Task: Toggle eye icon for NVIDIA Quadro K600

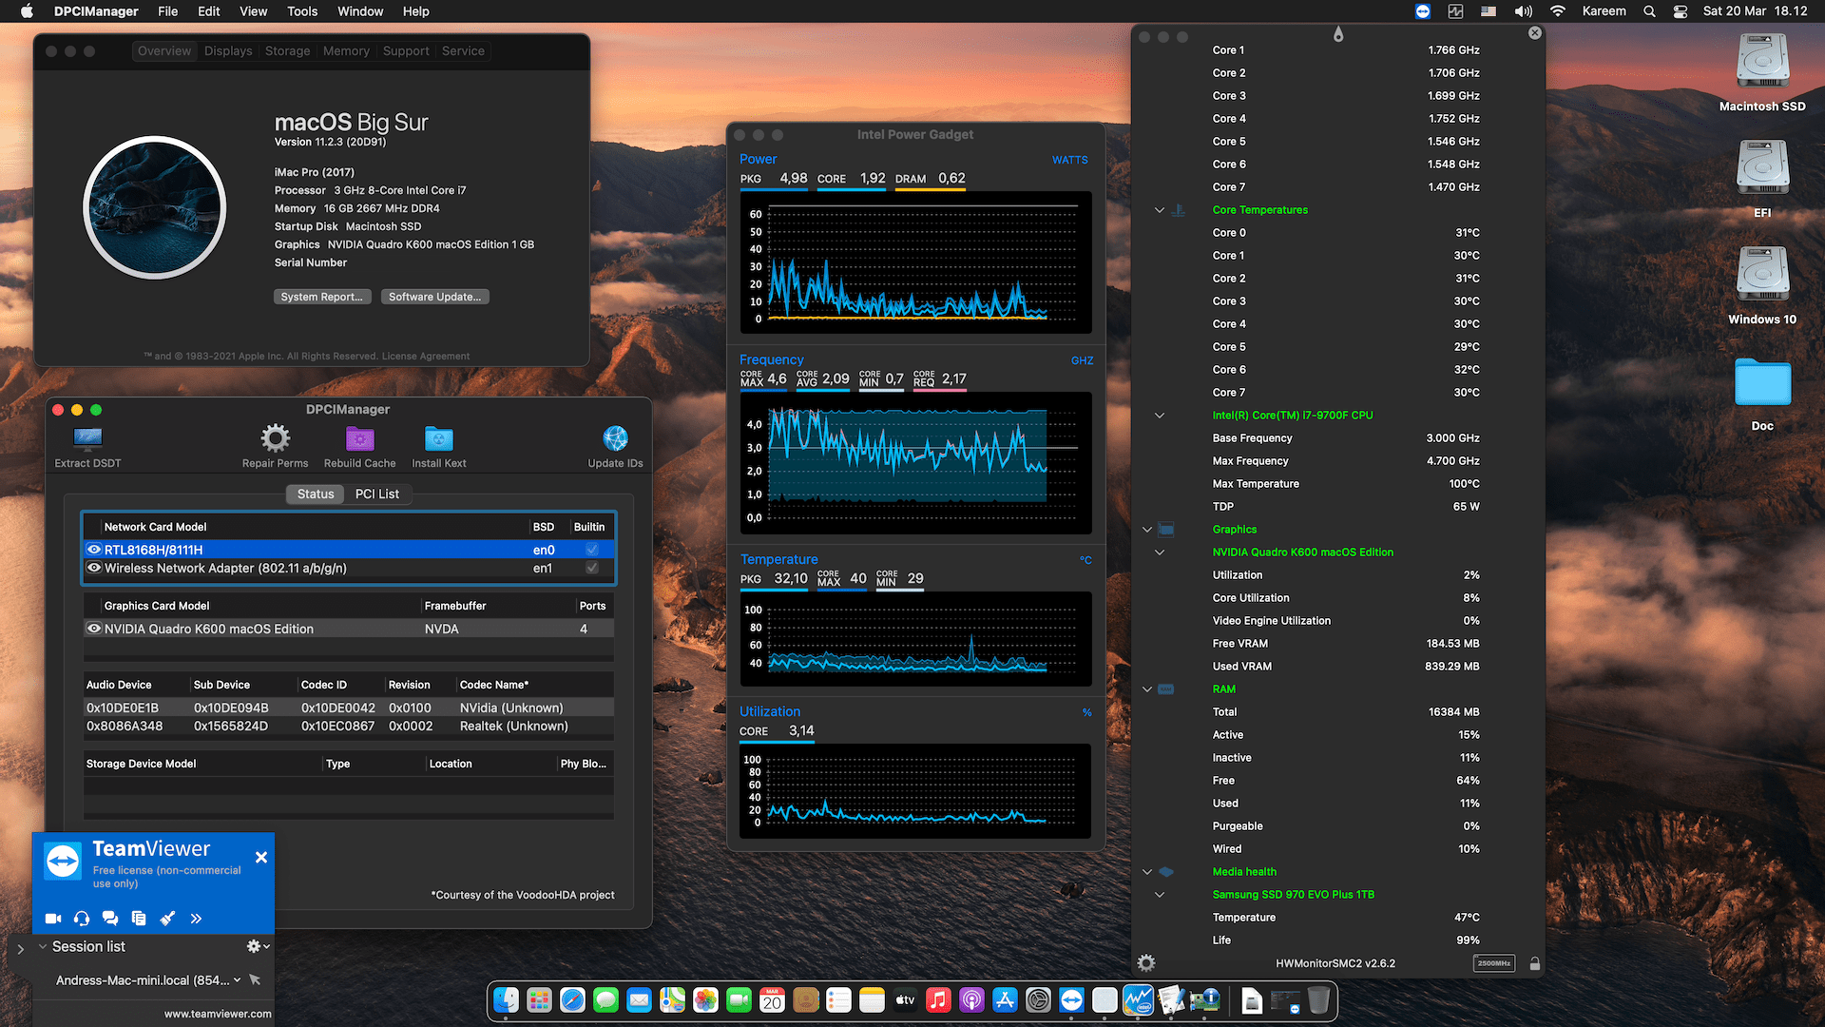Action: point(94,629)
